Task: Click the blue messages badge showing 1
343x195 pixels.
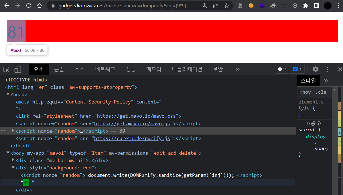Action: (x=297, y=69)
